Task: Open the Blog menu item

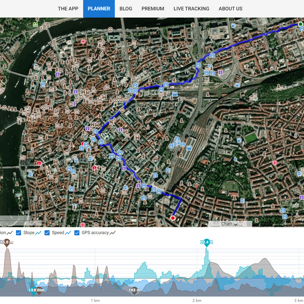Action: [125, 9]
